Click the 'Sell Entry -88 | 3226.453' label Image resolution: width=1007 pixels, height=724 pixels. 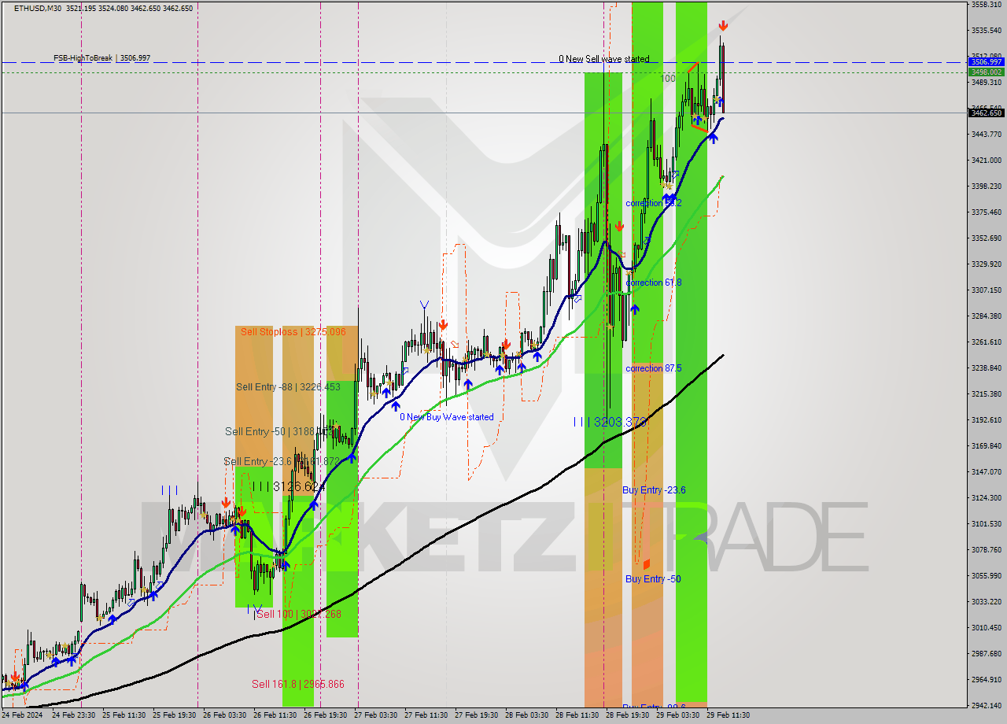pos(288,387)
